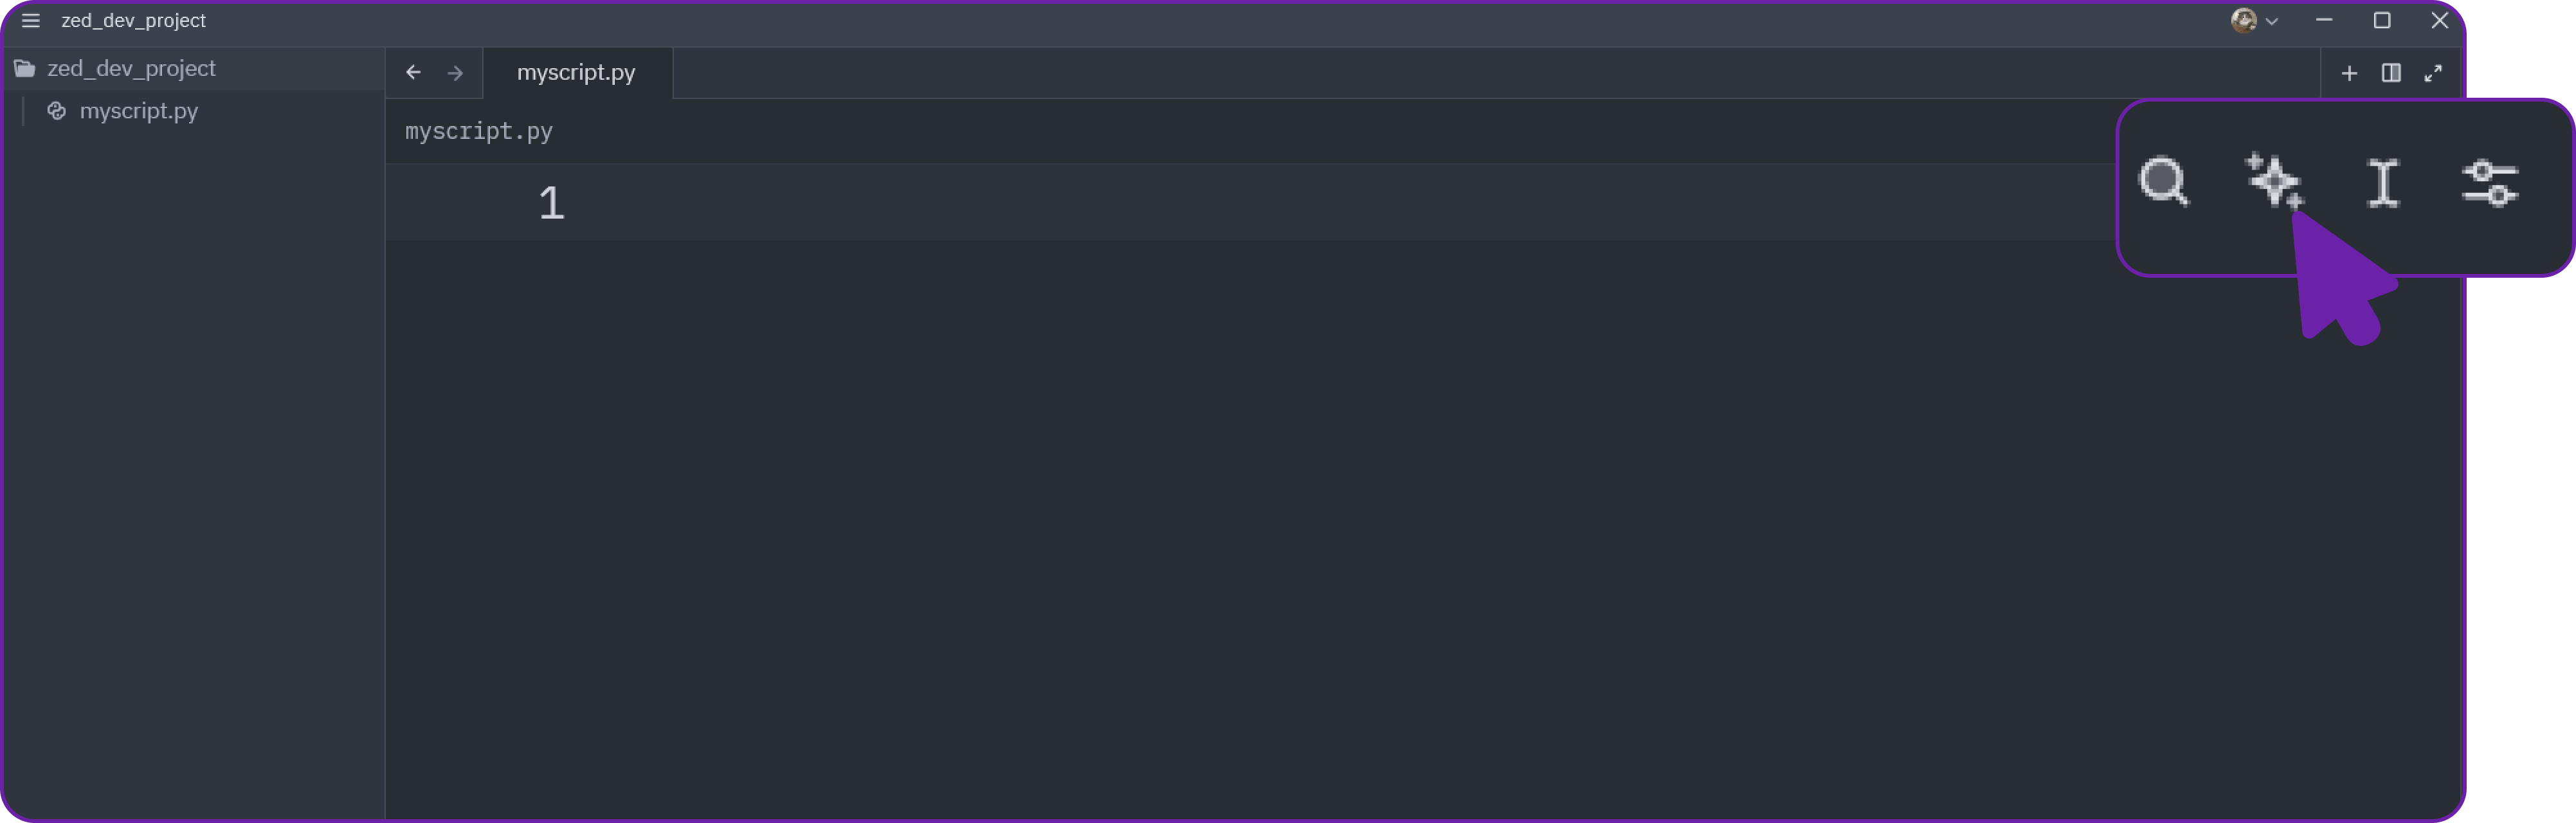This screenshot has width=2576, height=823.
Task: Create a new tab with the plus icon
Action: pyautogui.click(x=2350, y=72)
